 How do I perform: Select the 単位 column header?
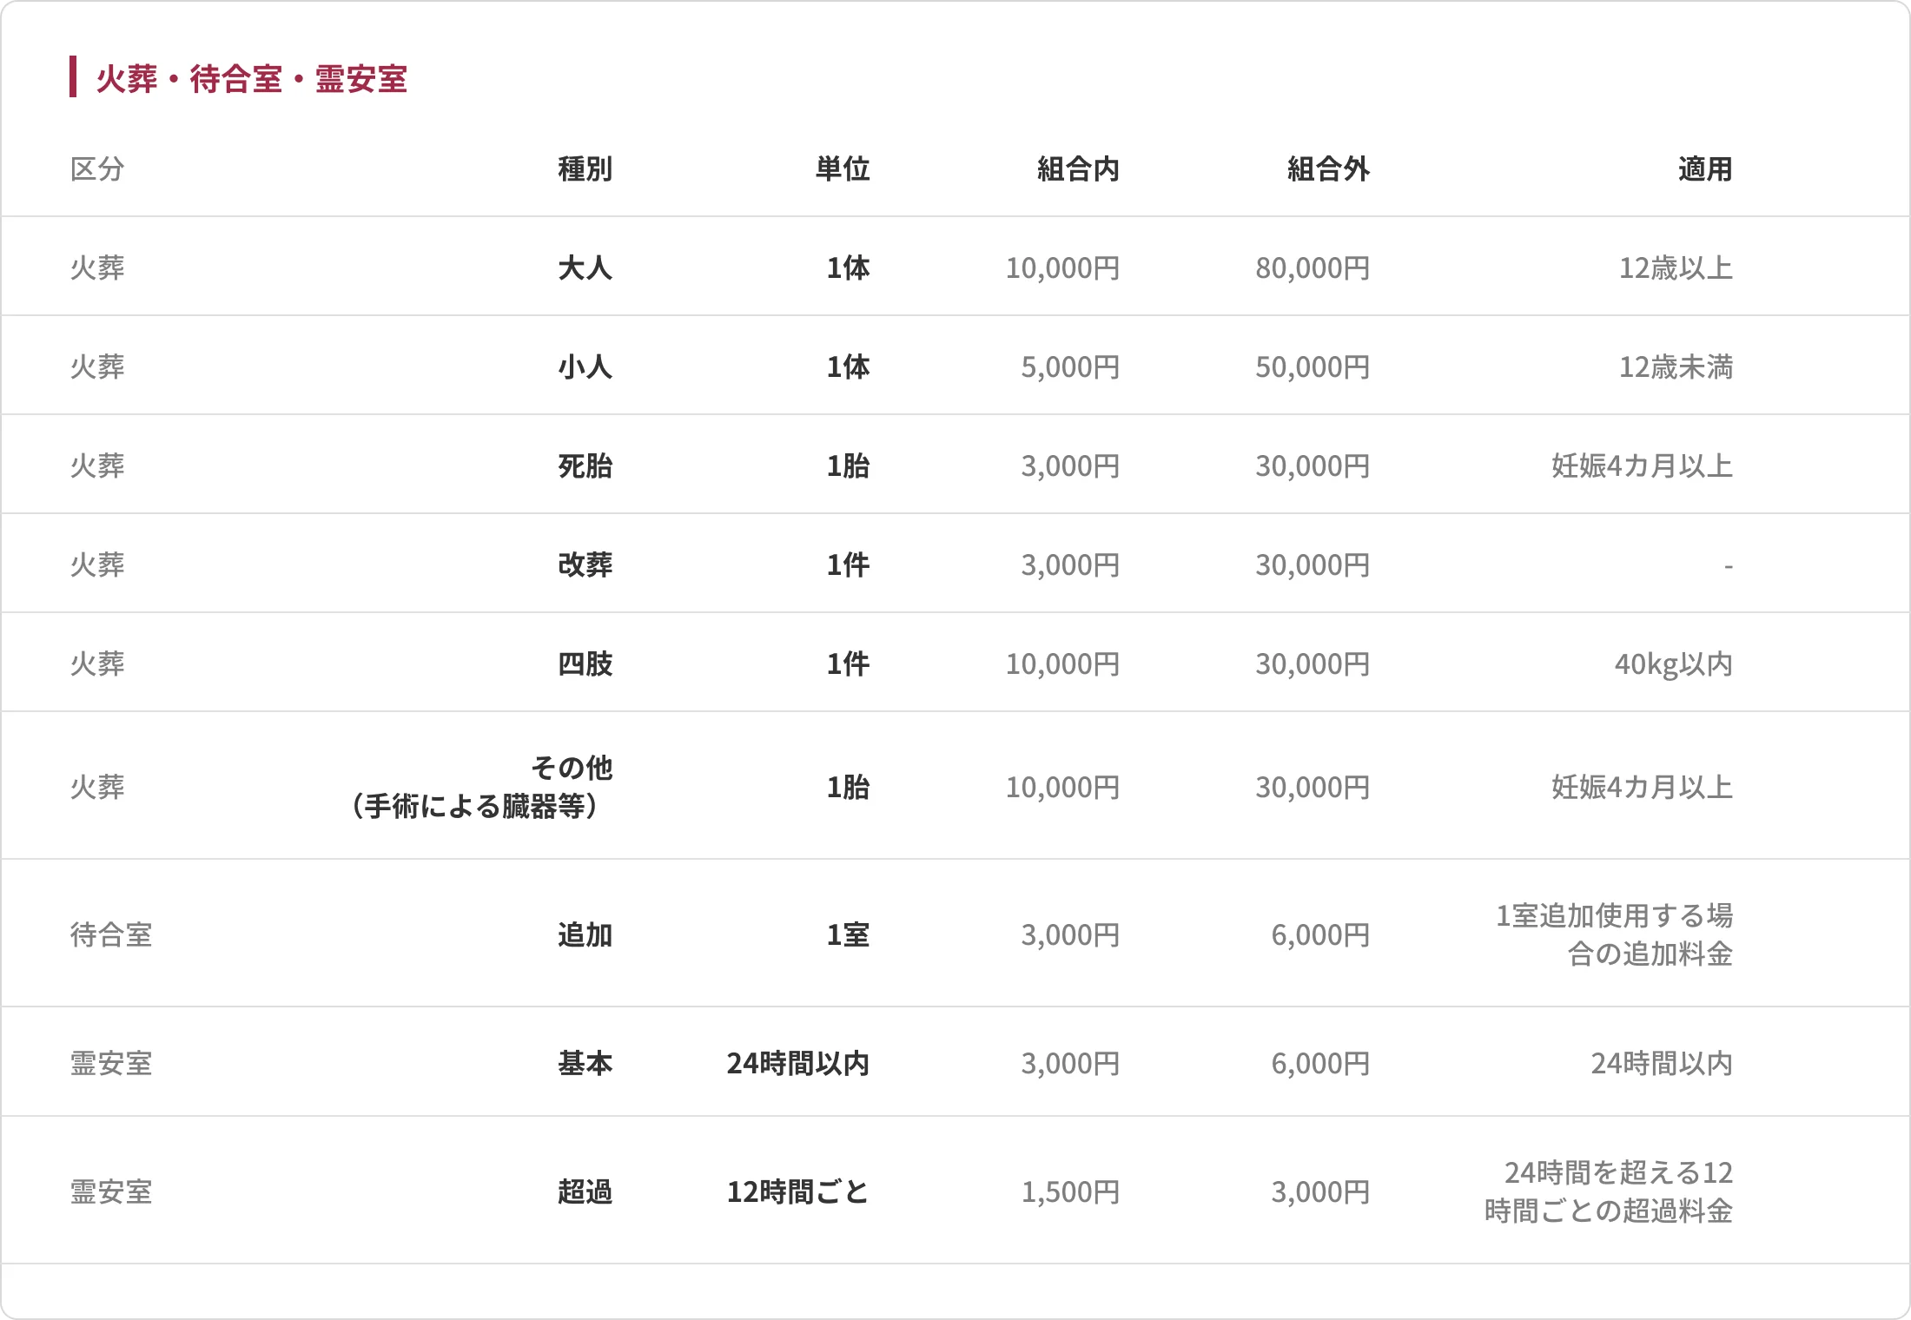tap(843, 168)
